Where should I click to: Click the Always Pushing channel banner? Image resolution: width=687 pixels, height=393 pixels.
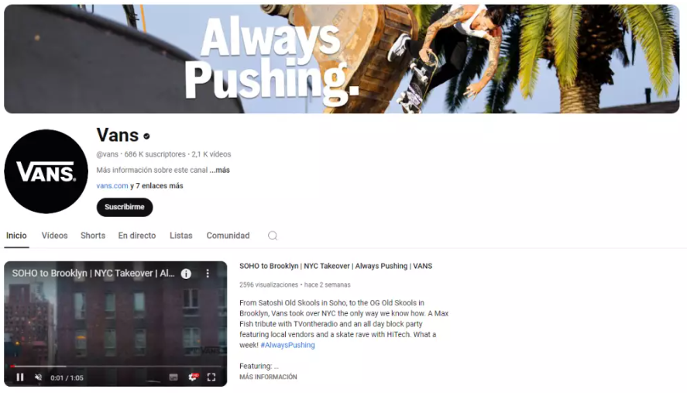pos(342,59)
